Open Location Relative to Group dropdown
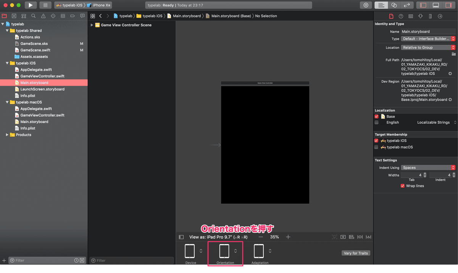458x273 pixels. point(428,48)
